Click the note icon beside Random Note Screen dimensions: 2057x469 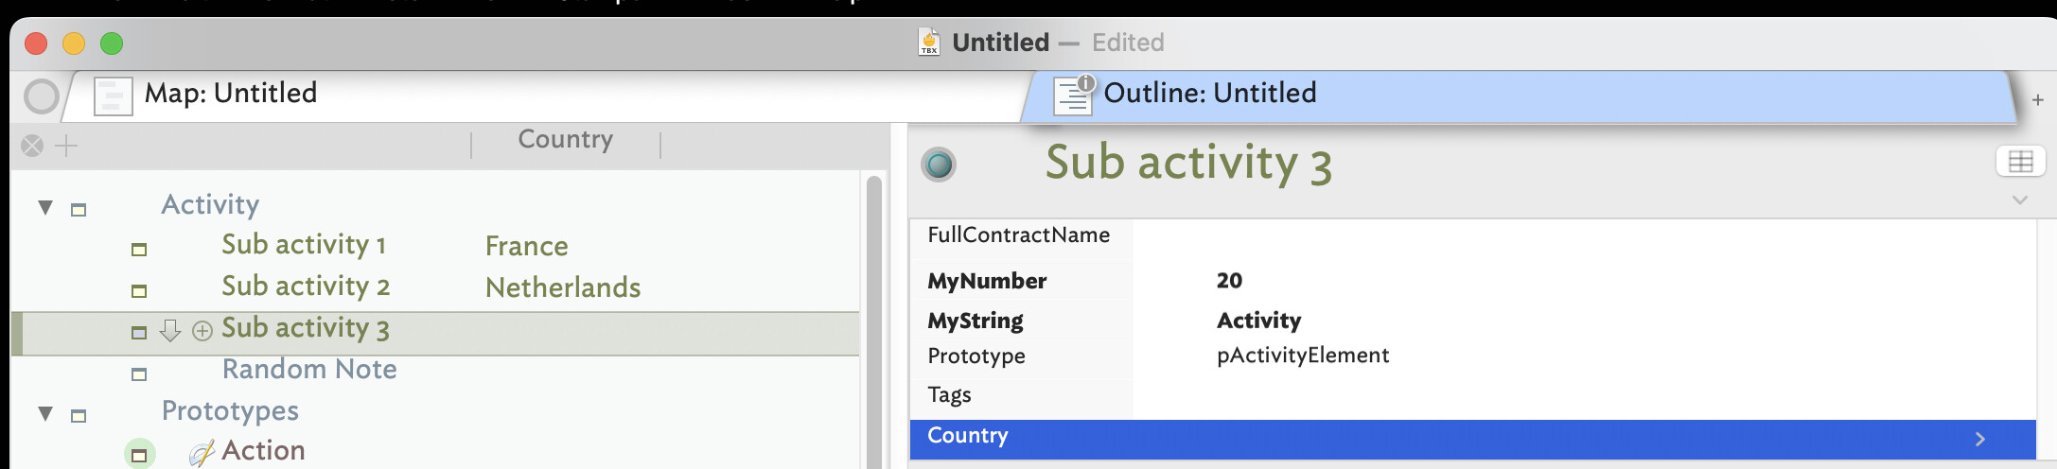click(x=139, y=374)
